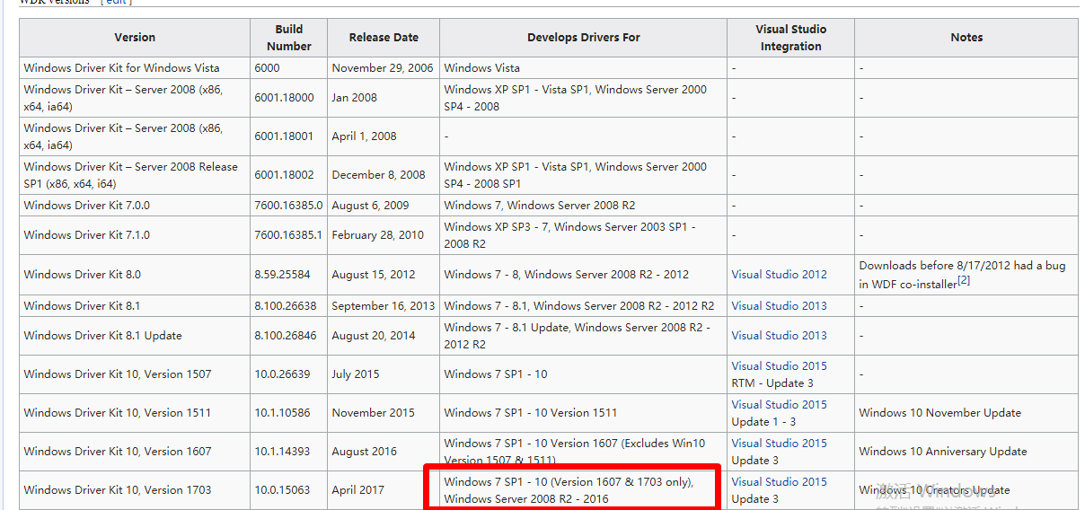The width and height of the screenshot is (1085, 510).
Task: Click release date July 2015
Action: (356, 374)
